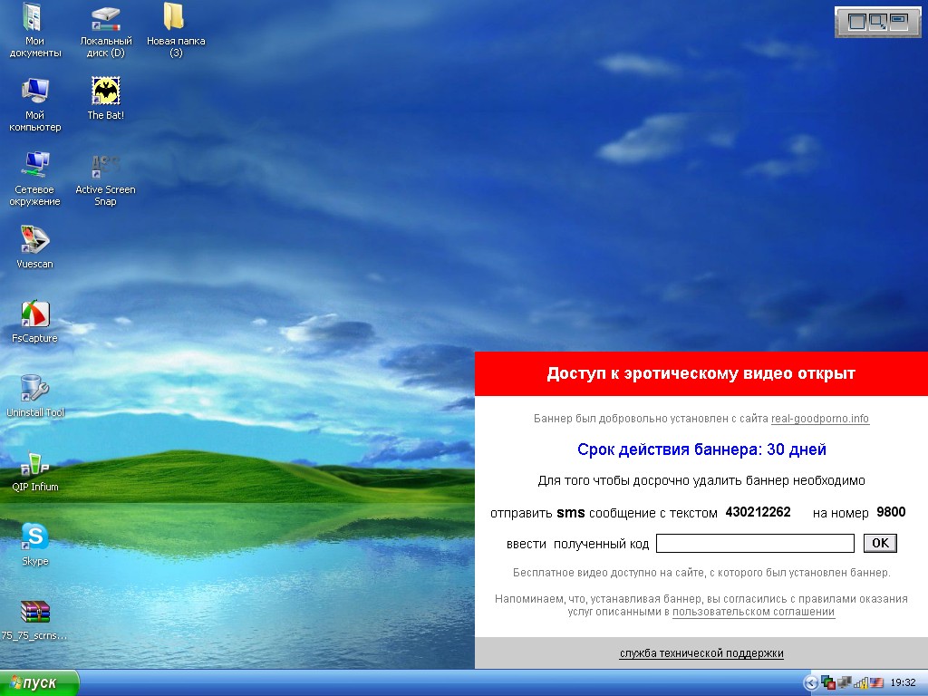Click the code entry text field
The height and width of the screenshot is (696, 928).
(x=754, y=543)
